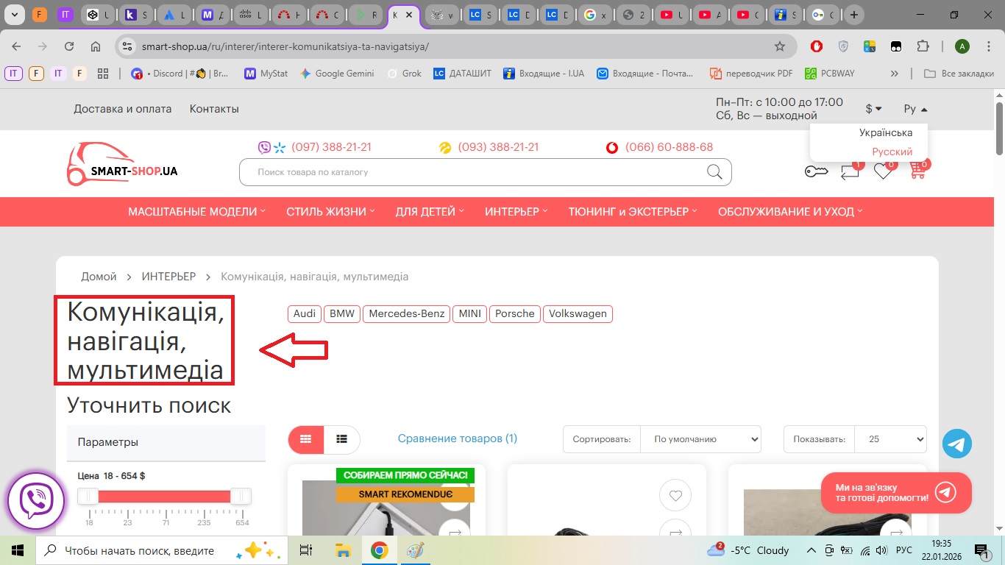Add the middle product to wishlist
The image size is (1005, 565).
pyautogui.click(x=675, y=495)
